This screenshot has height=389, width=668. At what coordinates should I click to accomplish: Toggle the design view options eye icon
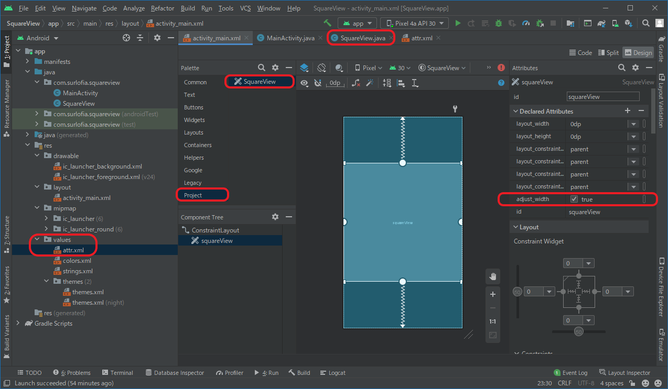pyautogui.click(x=305, y=83)
